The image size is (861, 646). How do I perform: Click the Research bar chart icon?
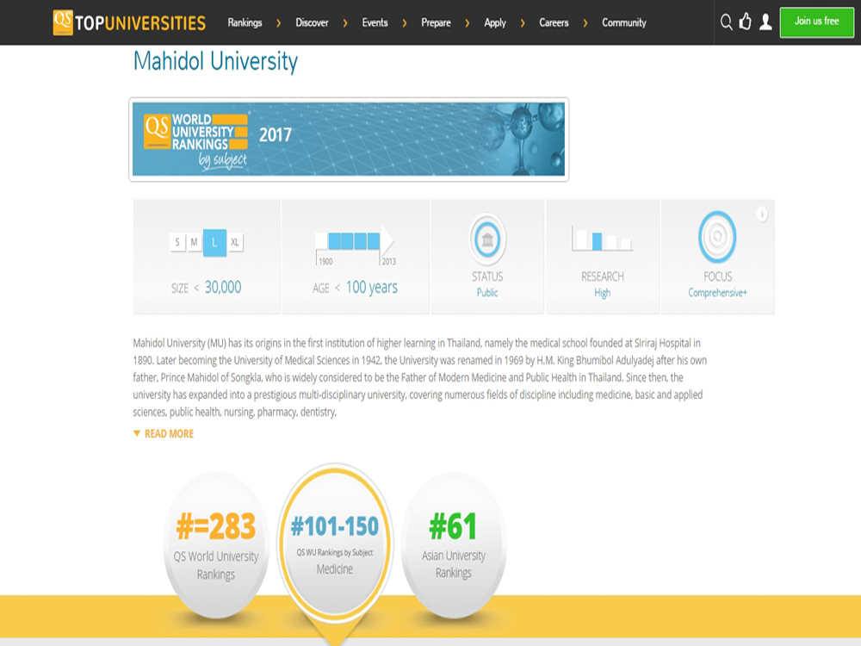(602, 239)
